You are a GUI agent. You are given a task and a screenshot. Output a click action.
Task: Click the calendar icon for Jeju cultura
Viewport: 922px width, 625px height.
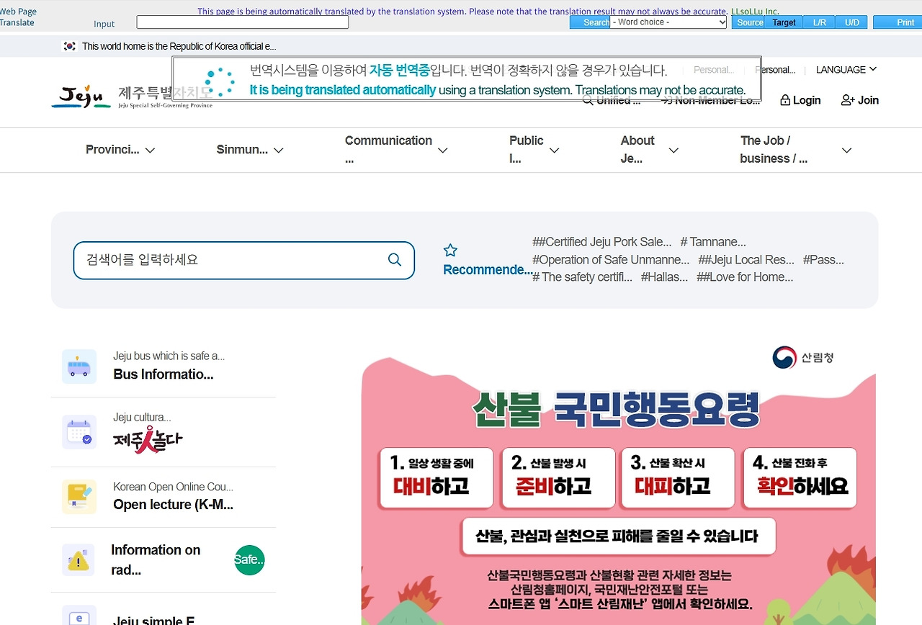coord(79,431)
